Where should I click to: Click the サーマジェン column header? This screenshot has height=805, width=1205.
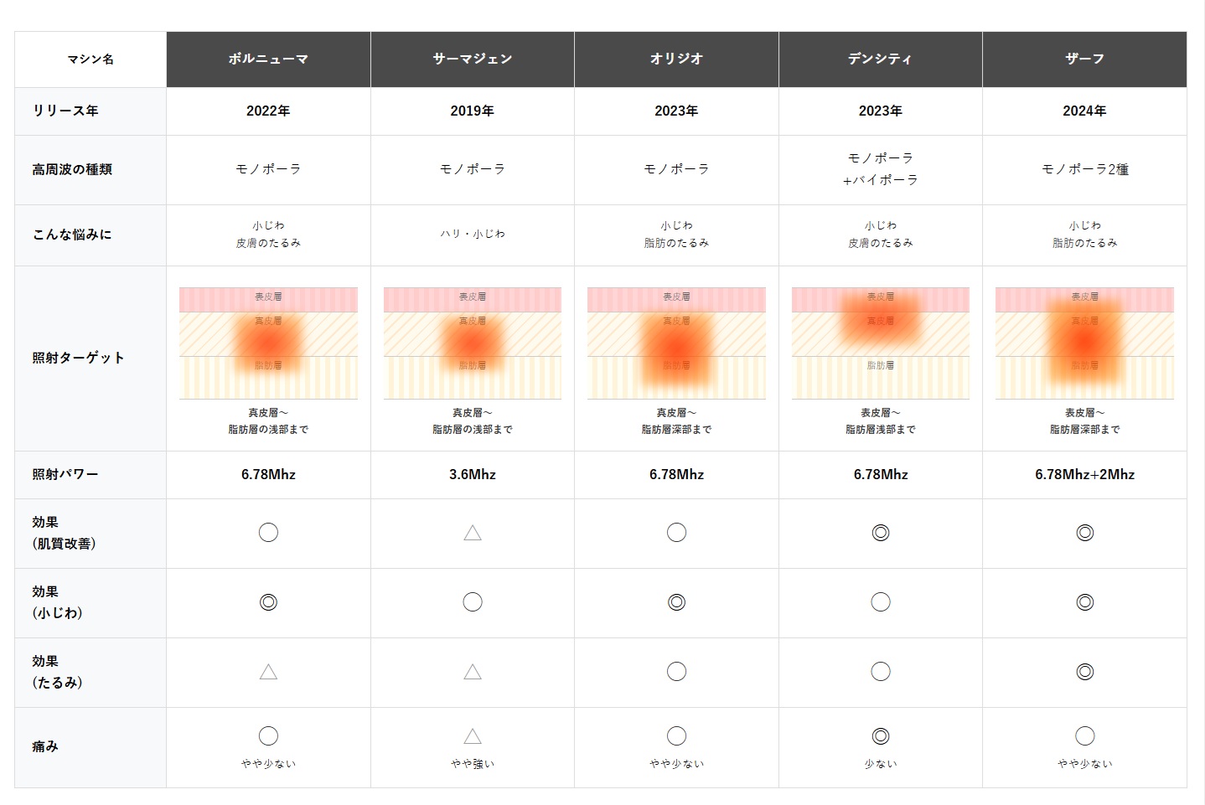click(473, 59)
